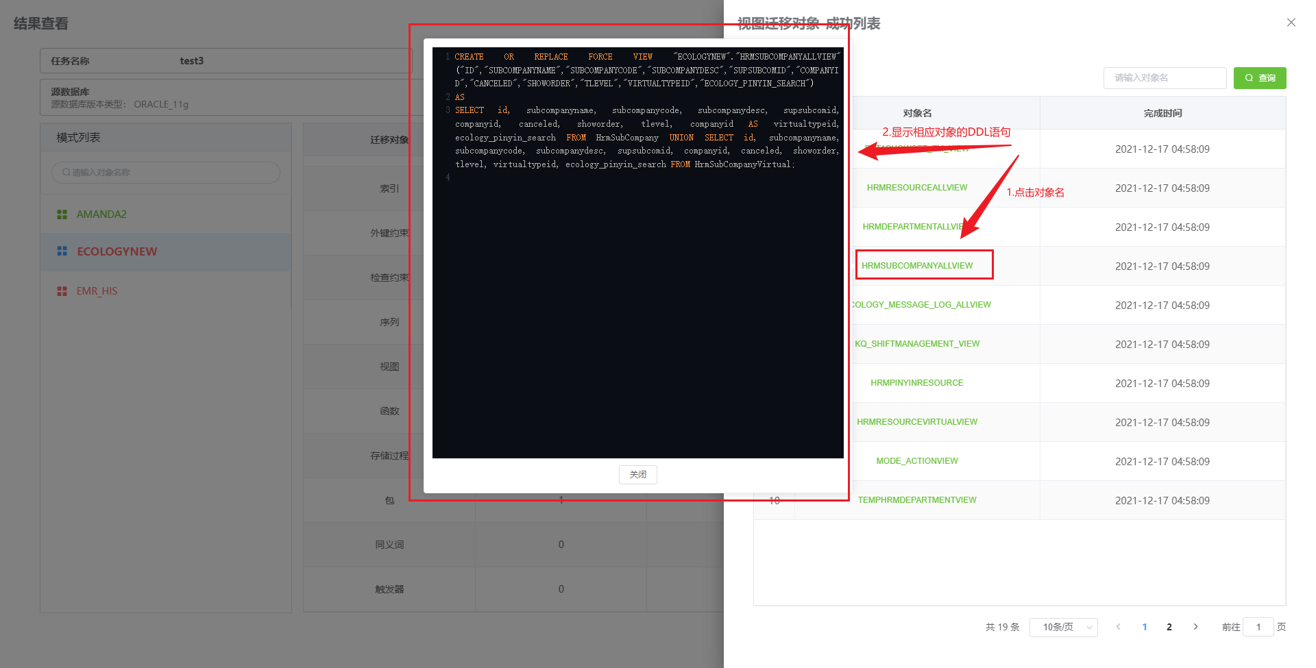Click the magnifier icon inside schema search box
The width and height of the screenshot is (1316, 668).
tap(65, 172)
